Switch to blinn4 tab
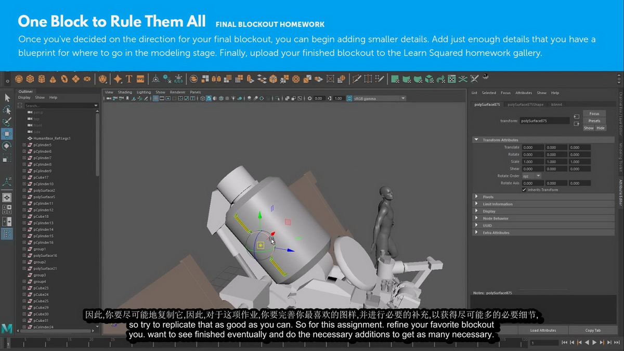624x351 pixels. (x=556, y=105)
